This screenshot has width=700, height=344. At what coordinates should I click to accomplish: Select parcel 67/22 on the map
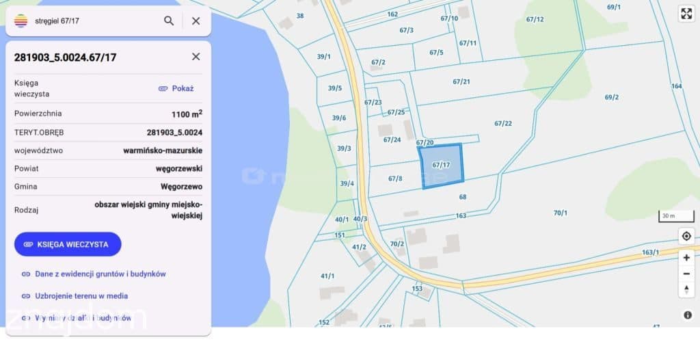tap(503, 124)
